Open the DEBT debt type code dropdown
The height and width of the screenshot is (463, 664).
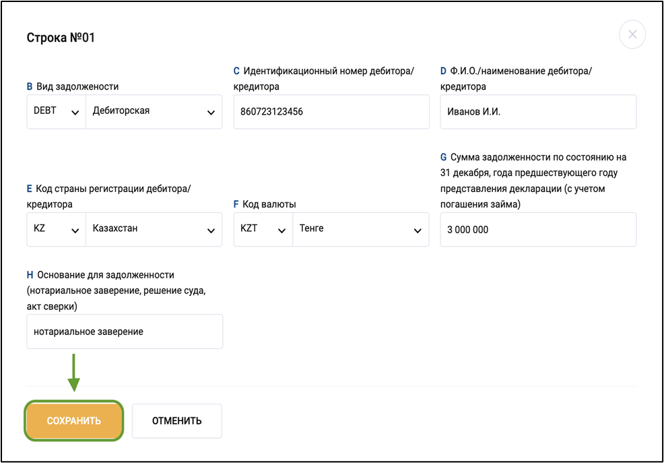point(57,112)
